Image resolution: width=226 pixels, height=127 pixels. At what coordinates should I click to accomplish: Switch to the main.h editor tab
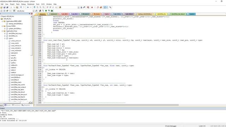tap(191, 14)
